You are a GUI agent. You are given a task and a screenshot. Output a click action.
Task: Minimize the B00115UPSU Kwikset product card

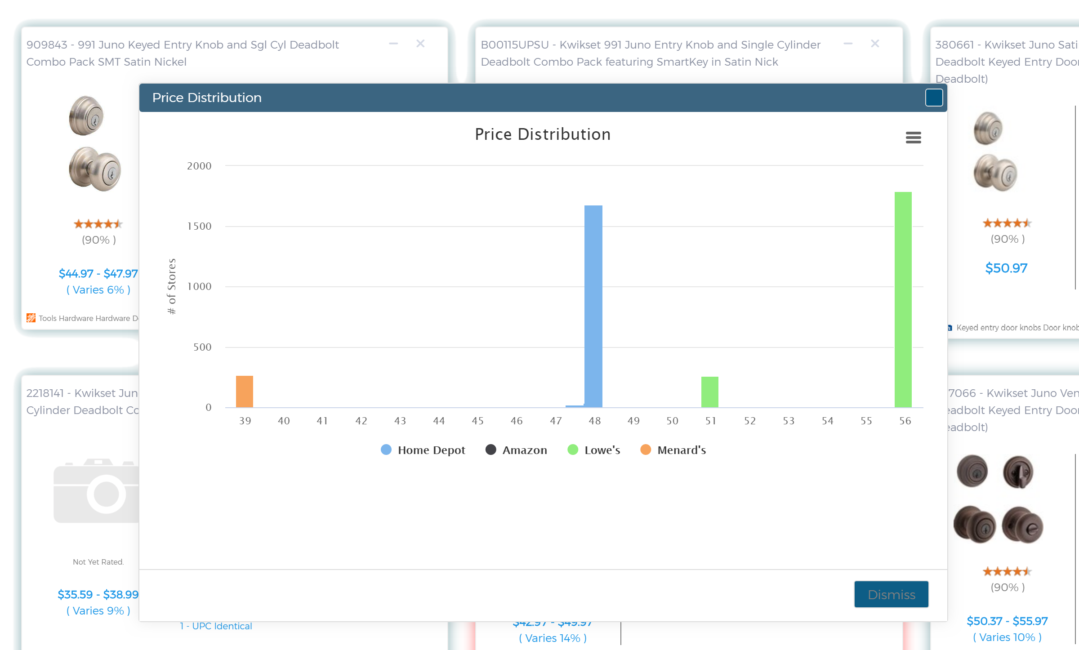pos(848,44)
